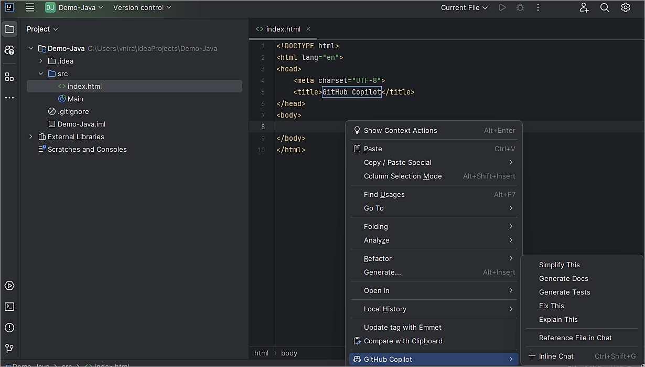
Task: Choose Explain This in Copilot submenu
Action: pos(558,320)
